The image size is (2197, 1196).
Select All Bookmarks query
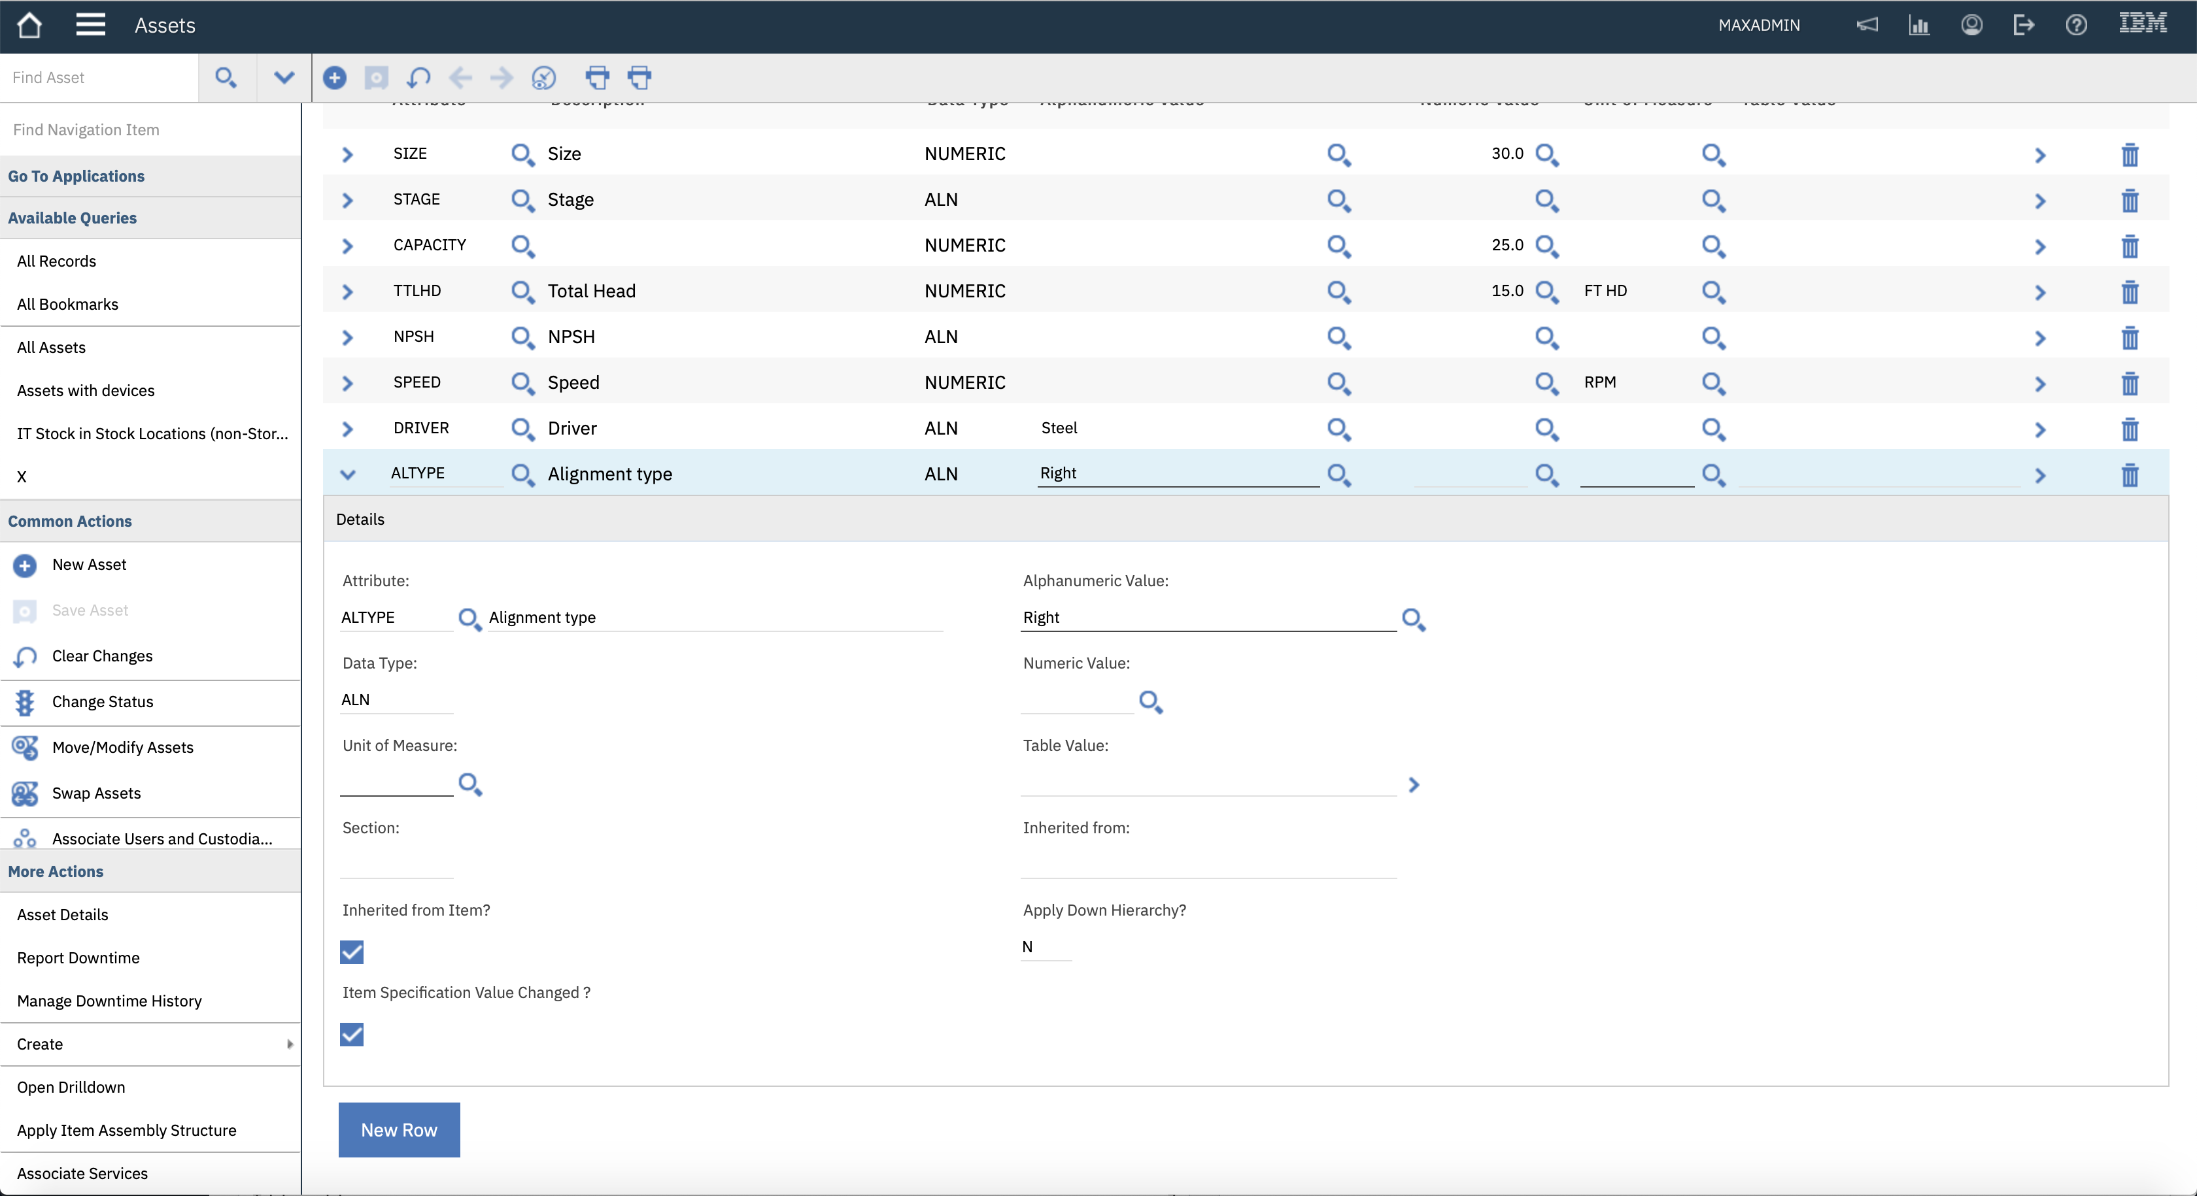point(67,305)
